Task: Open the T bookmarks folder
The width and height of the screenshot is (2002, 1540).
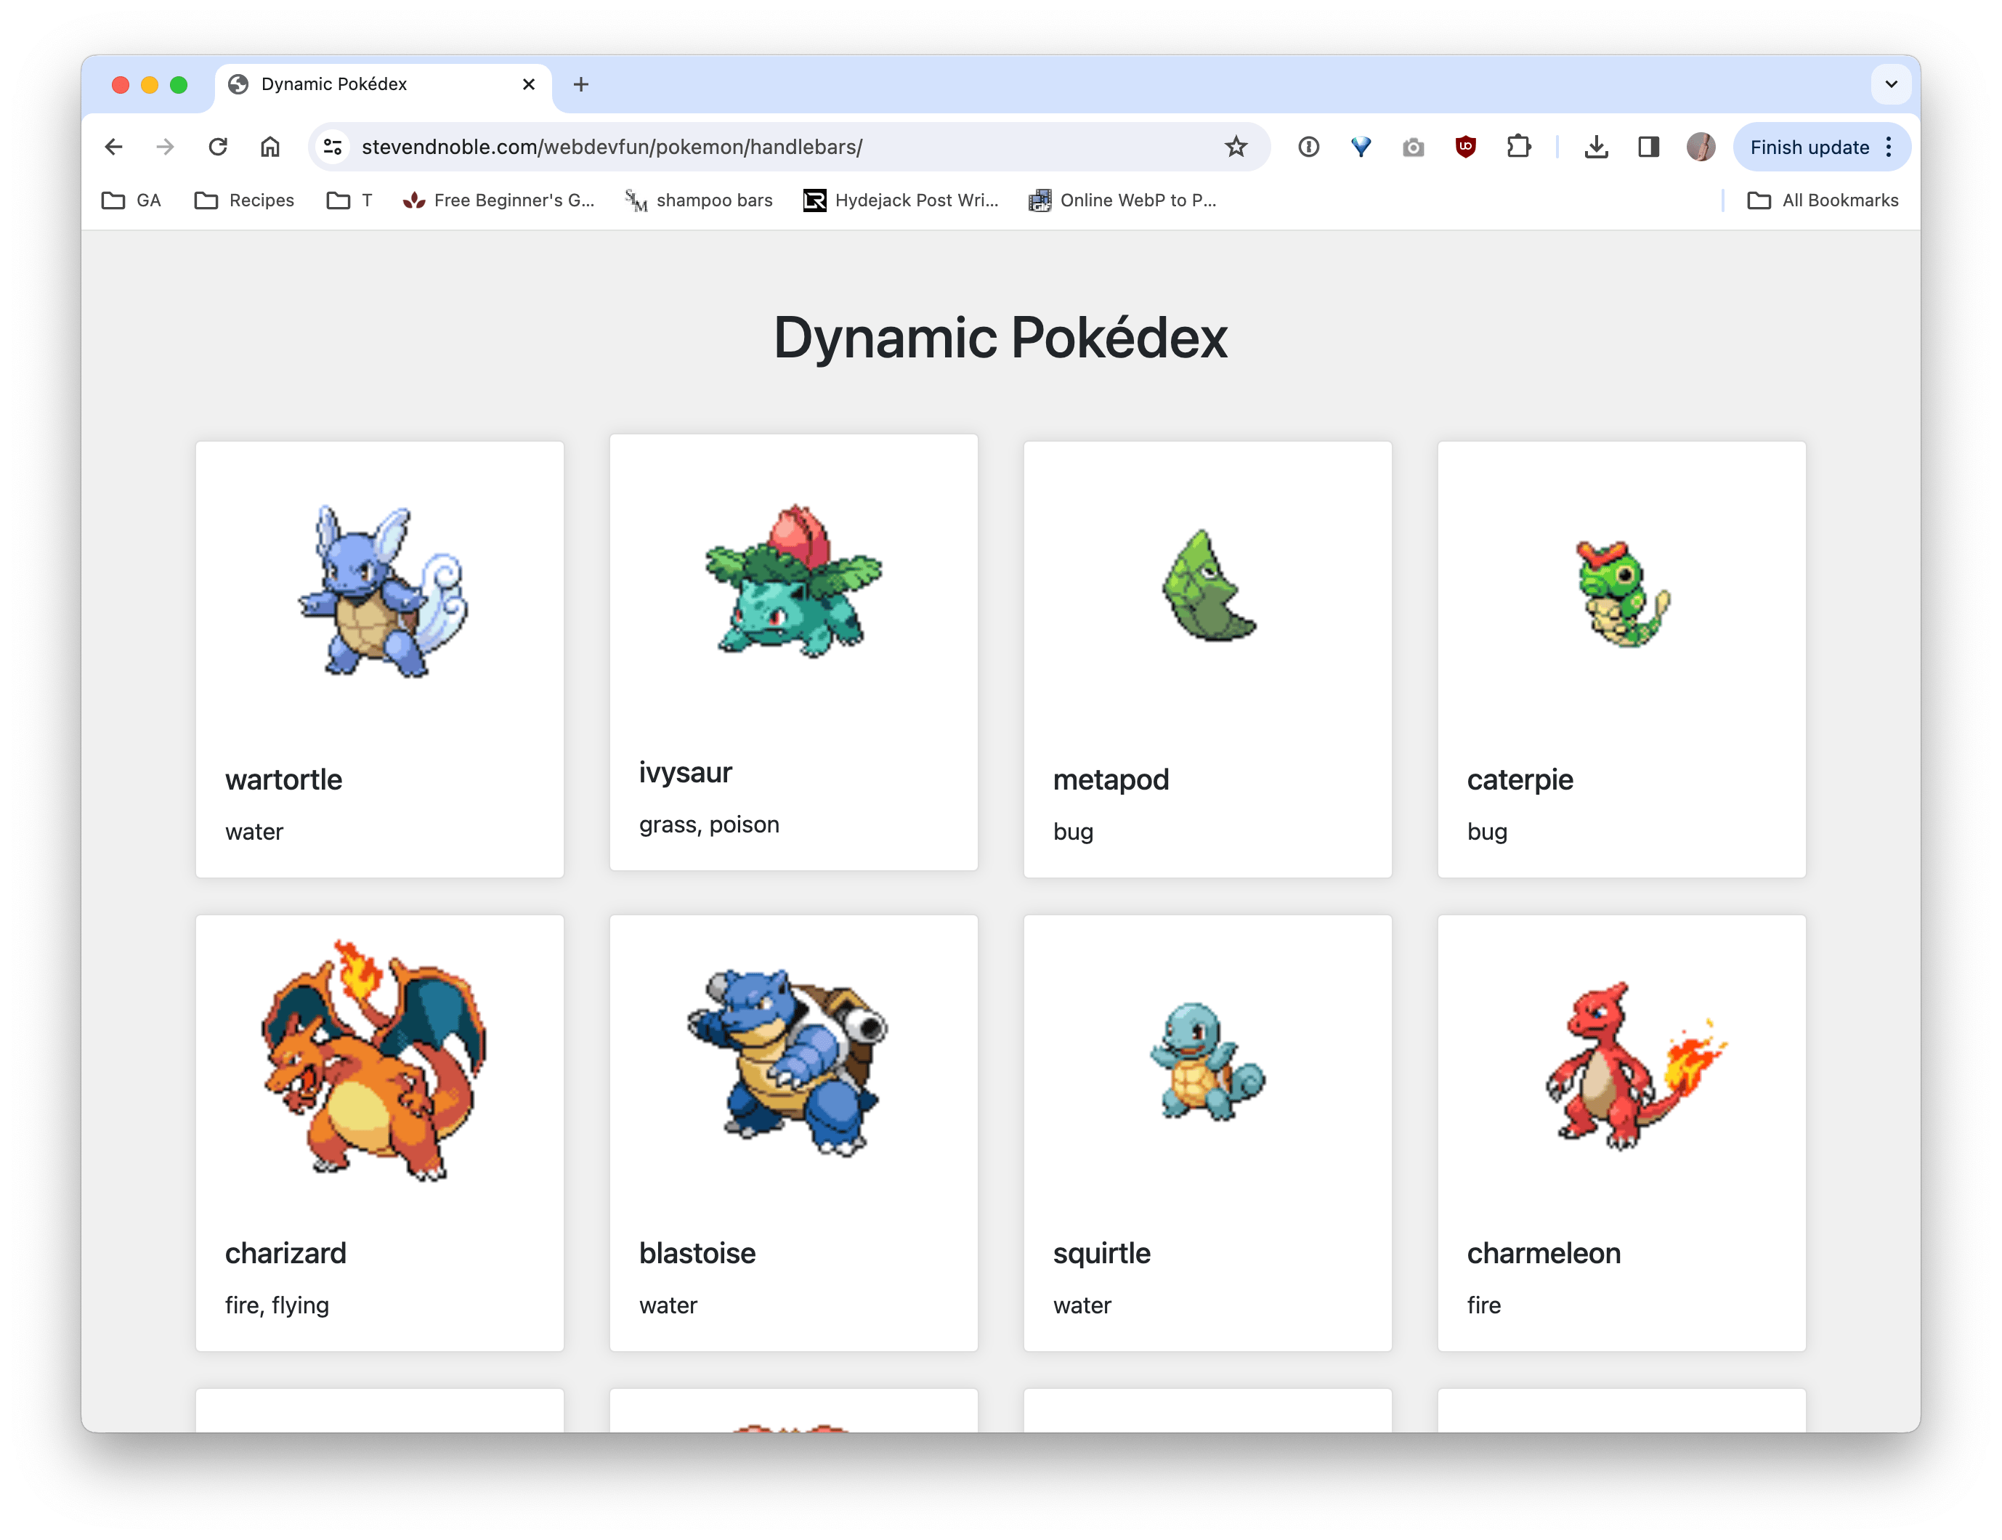Action: 349,200
